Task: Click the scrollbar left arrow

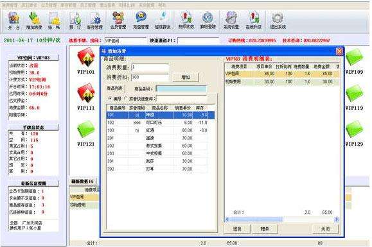Action: click(x=227, y=219)
